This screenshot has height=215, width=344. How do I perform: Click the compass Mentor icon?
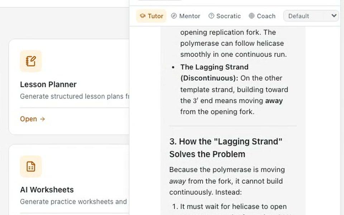174,16
